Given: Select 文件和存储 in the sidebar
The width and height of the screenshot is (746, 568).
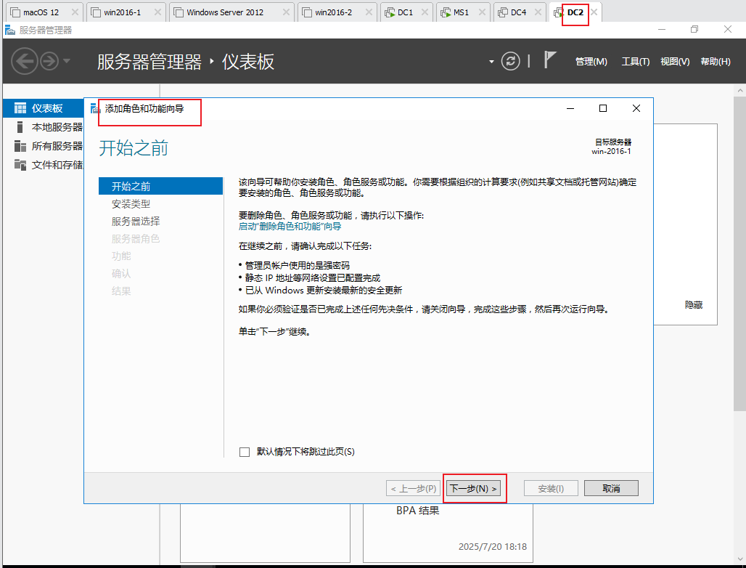Looking at the screenshot, I should click(44, 165).
